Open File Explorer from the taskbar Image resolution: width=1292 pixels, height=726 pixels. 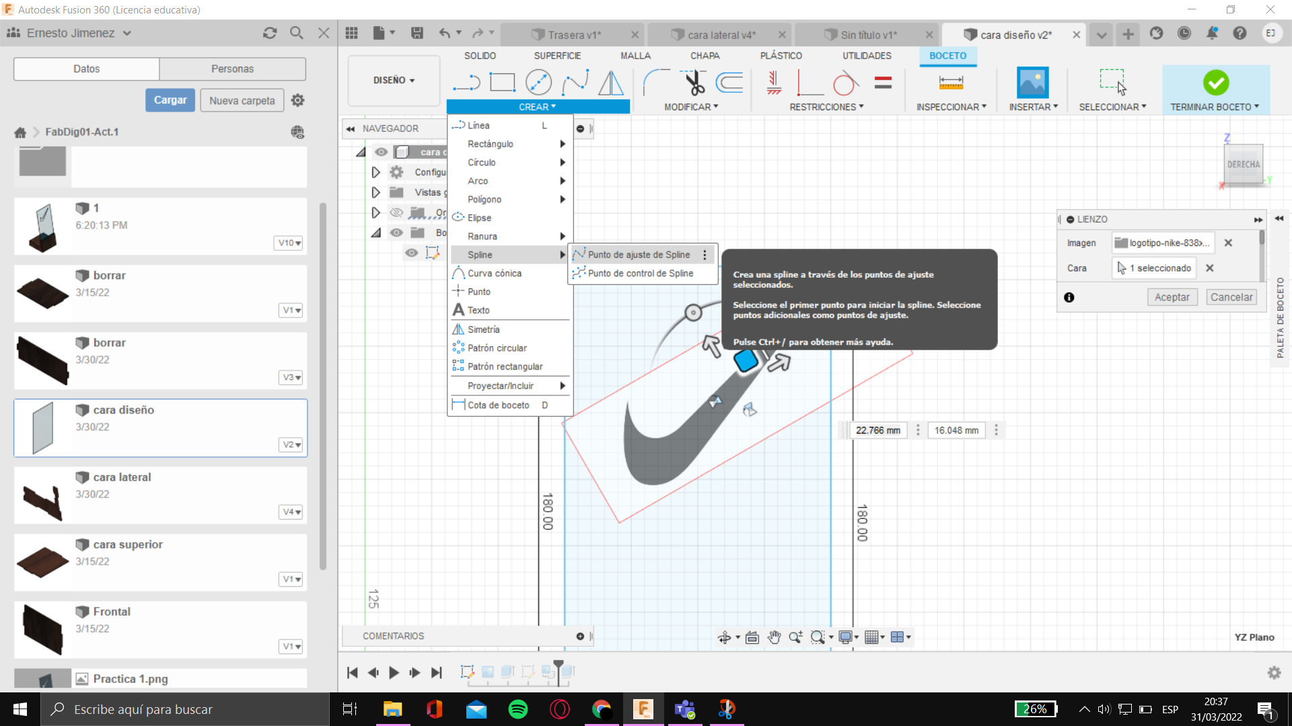[392, 709]
